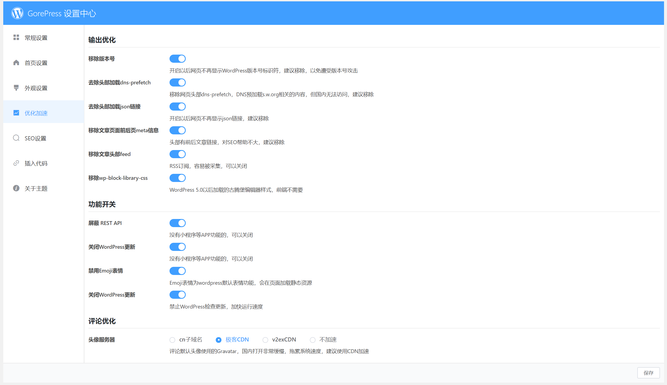Open the 输出优化 section
Viewport: 667px width, 385px height.
[x=102, y=39]
